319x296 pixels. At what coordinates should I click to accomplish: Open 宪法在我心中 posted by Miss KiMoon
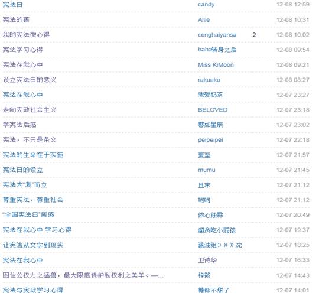(x=22, y=64)
